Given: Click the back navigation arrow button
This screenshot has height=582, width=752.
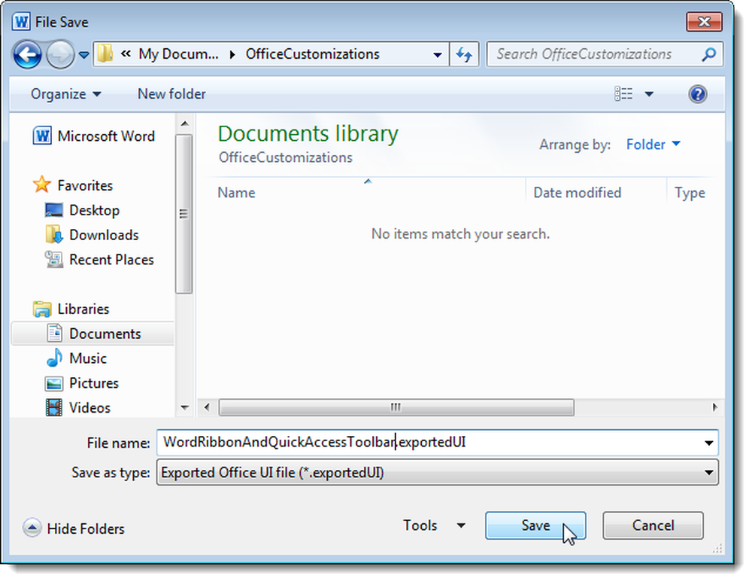Looking at the screenshot, I should coord(28,54).
